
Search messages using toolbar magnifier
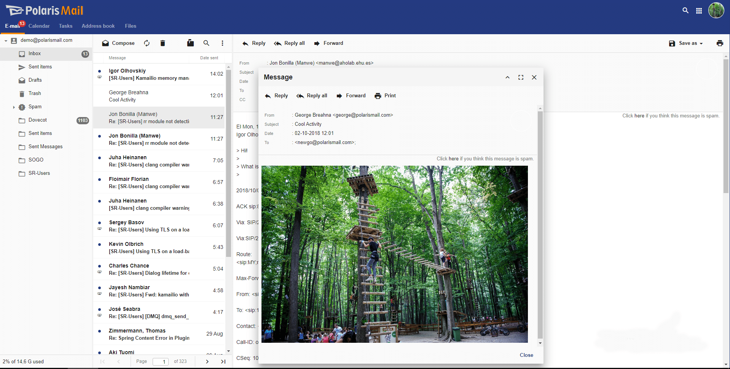tap(206, 43)
